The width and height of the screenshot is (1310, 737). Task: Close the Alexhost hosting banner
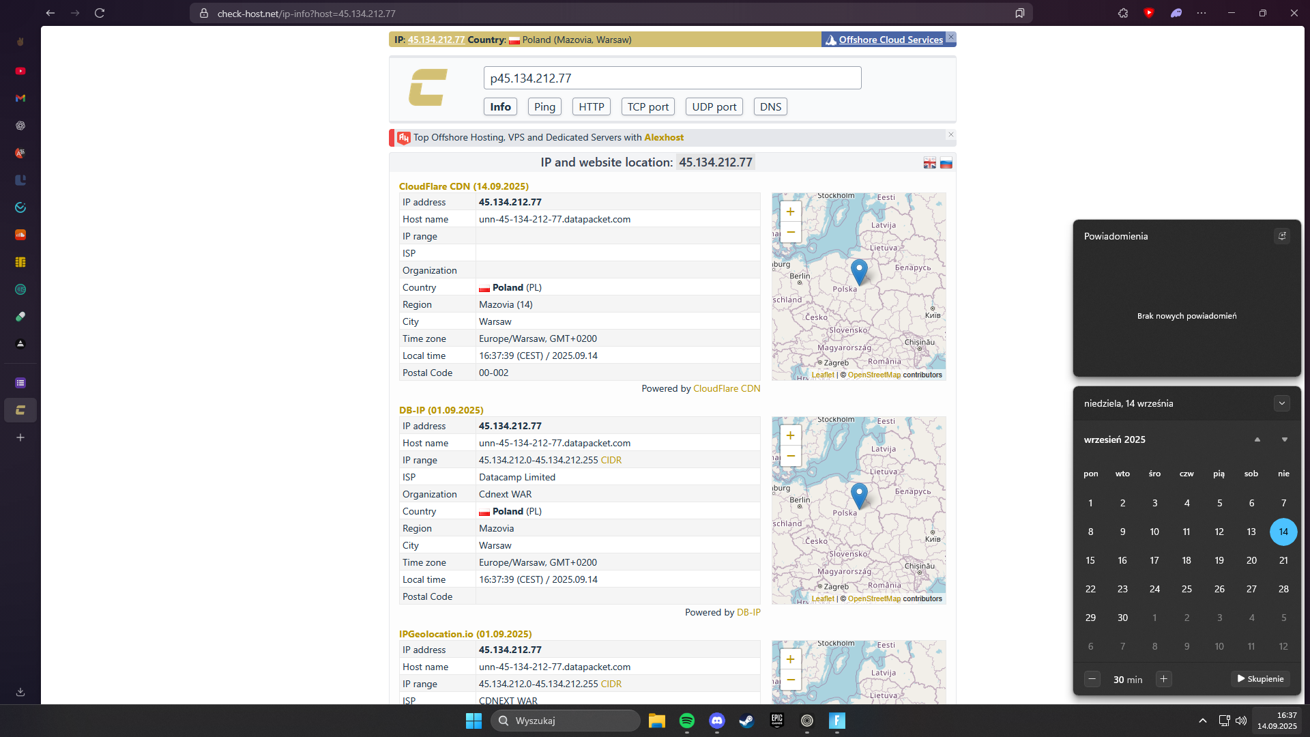(x=951, y=134)
